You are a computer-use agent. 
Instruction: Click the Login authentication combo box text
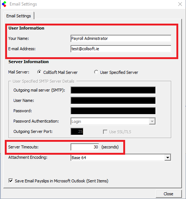tap(76, 121)
